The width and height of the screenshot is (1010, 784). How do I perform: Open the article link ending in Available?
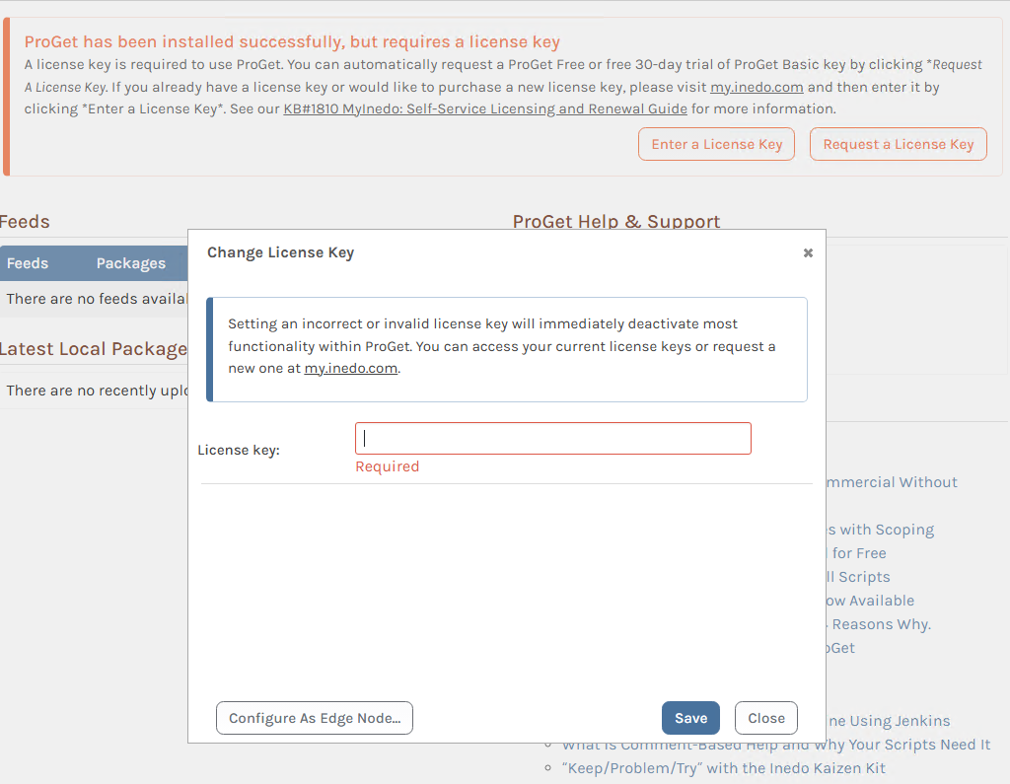(870, 601)
